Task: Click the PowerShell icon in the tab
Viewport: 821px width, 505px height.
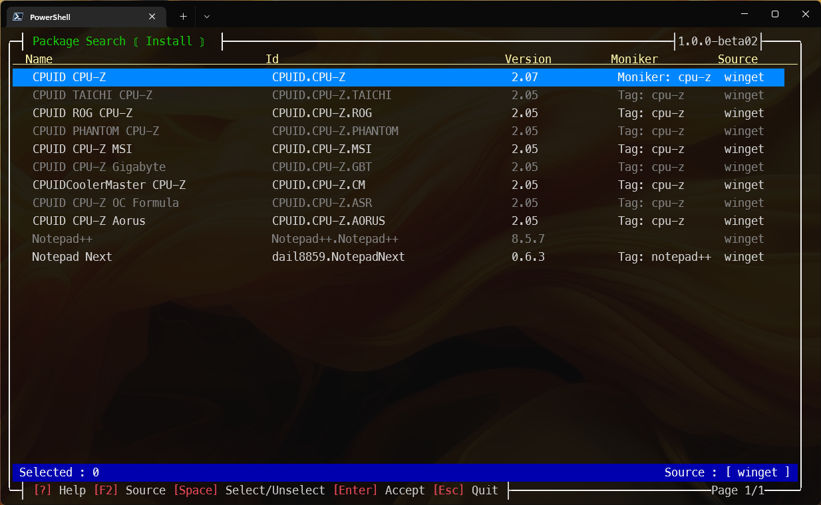Action: coord(19,17)
